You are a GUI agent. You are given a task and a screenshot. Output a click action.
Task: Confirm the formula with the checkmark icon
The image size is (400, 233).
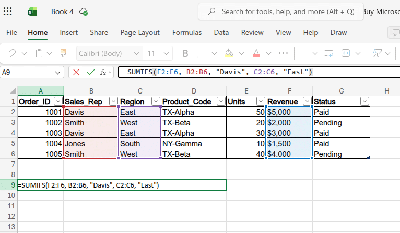(x=90, y=72)
